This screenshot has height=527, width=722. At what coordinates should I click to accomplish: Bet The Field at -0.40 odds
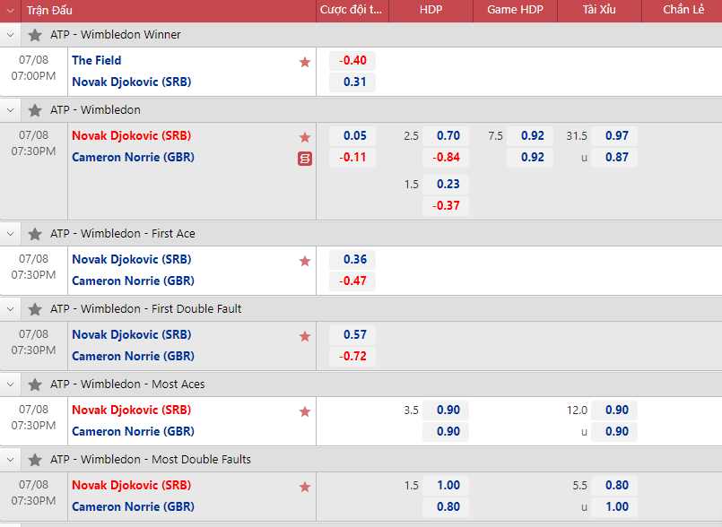click(352, 61)
